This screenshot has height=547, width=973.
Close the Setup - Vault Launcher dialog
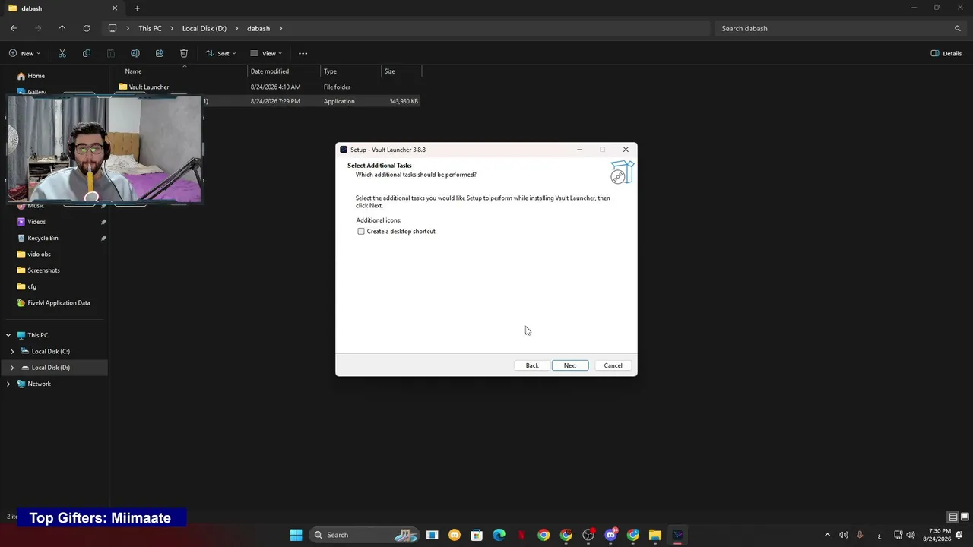click(x=626, y=150)
